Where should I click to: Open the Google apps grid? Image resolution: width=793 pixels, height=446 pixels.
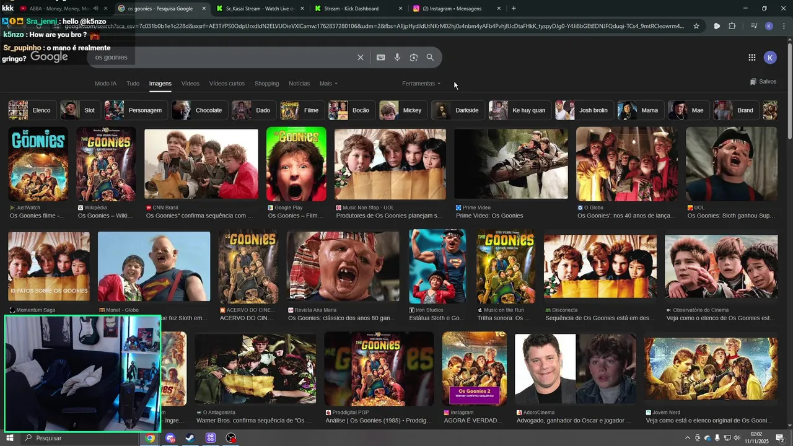click(x=751, y=57)
